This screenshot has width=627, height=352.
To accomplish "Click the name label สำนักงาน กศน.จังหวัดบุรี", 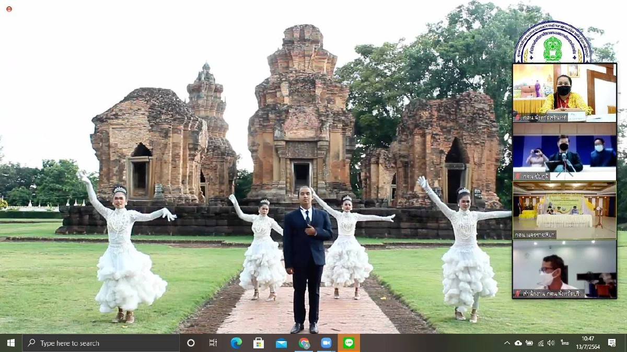I will point(553,294).
